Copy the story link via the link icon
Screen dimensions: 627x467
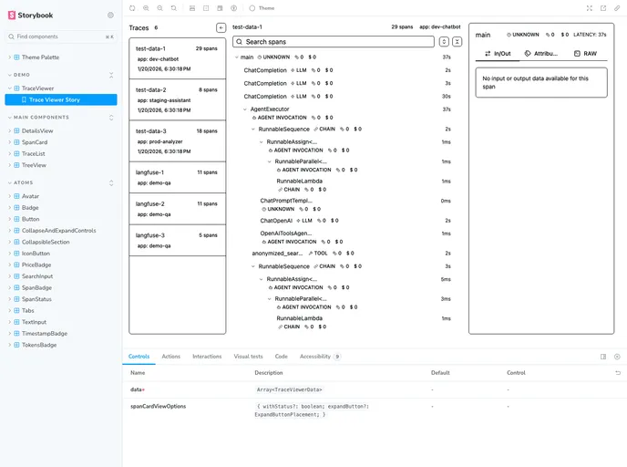(x=616, y=8)
